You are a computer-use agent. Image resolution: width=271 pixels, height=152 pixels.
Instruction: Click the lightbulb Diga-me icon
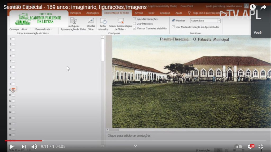tap(189, 13)
